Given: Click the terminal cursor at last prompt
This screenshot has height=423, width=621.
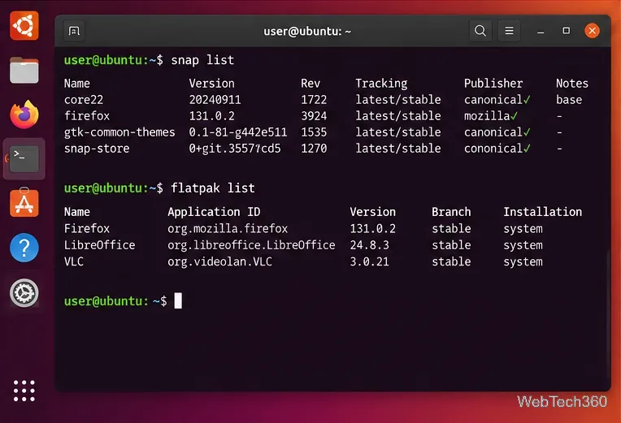Looking at the screenshot, I should [178, 300].
